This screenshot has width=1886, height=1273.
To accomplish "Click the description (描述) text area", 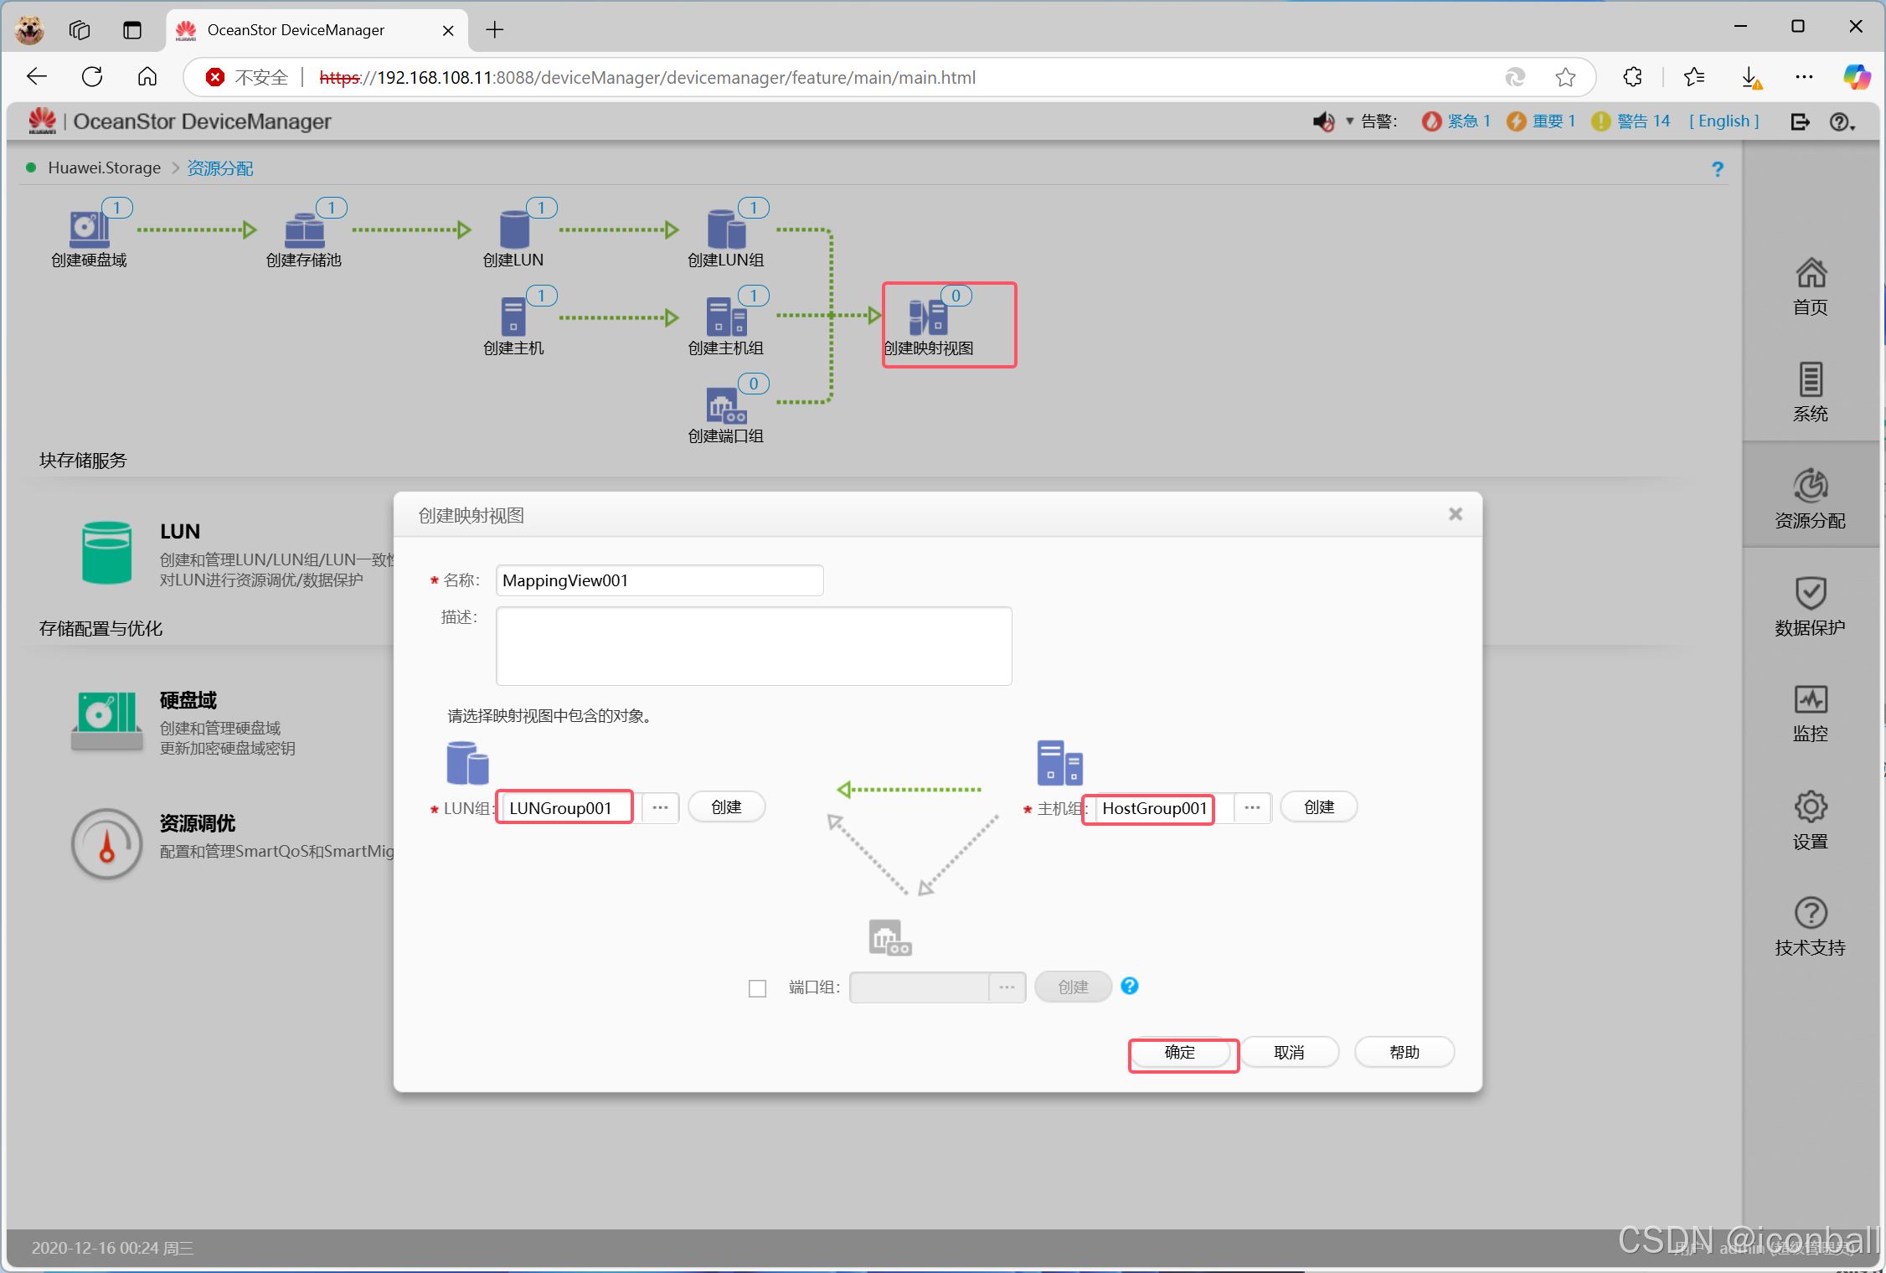I will [x=754, y=646].
